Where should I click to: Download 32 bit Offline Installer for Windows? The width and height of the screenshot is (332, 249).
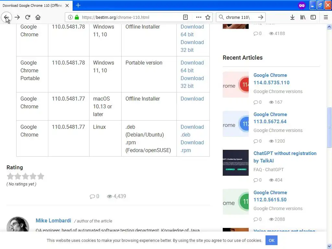[x=192, y=46]
